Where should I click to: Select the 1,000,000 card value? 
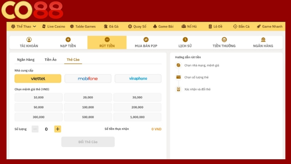137,117
